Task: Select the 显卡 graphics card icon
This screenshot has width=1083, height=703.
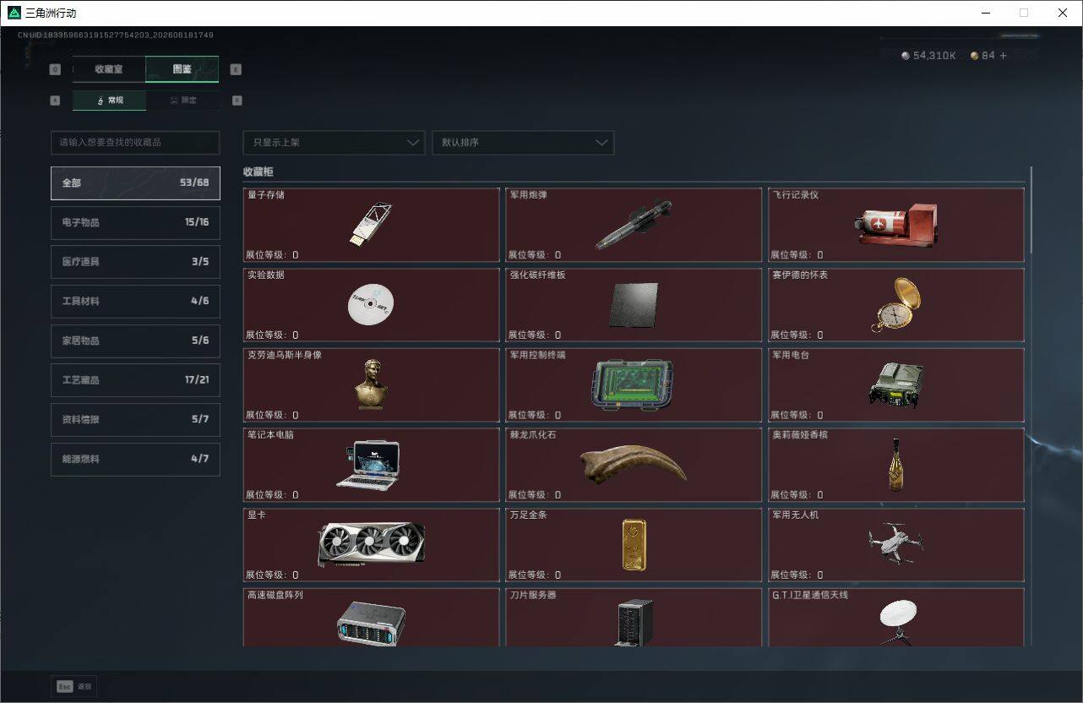Action: 371,544
